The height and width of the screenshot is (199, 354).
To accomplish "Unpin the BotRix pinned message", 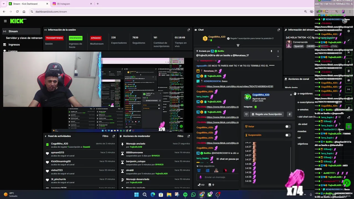I will (x=271, y=51).
